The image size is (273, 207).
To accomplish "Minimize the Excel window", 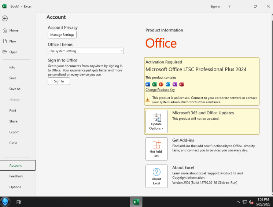I will pyautogui.click(x=242, y=6).
